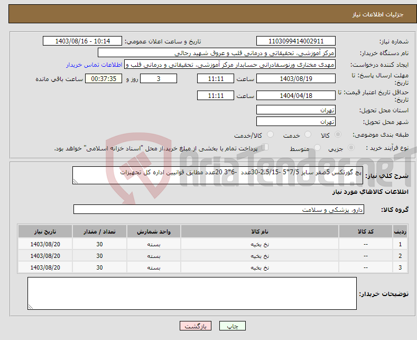Click نخ بخیه in row 1
The image size is (417, 340).
[260, 244]
